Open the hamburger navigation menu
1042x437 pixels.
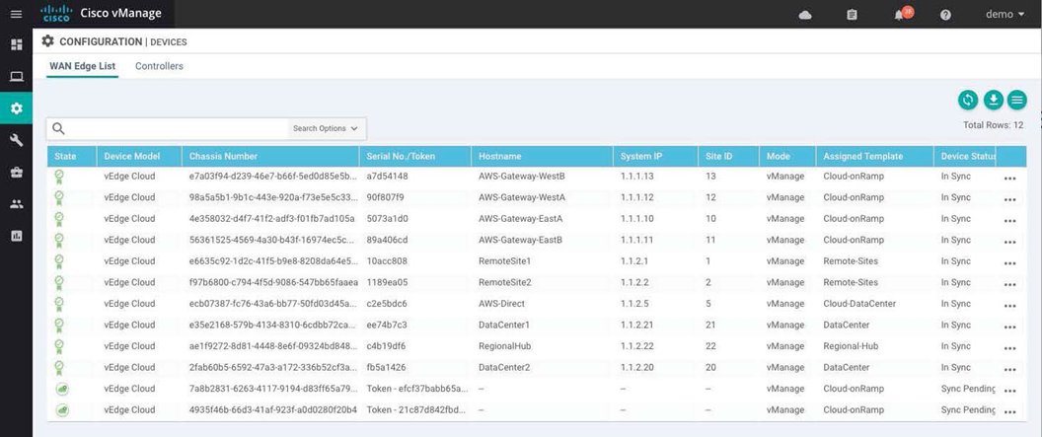(16, 14)
